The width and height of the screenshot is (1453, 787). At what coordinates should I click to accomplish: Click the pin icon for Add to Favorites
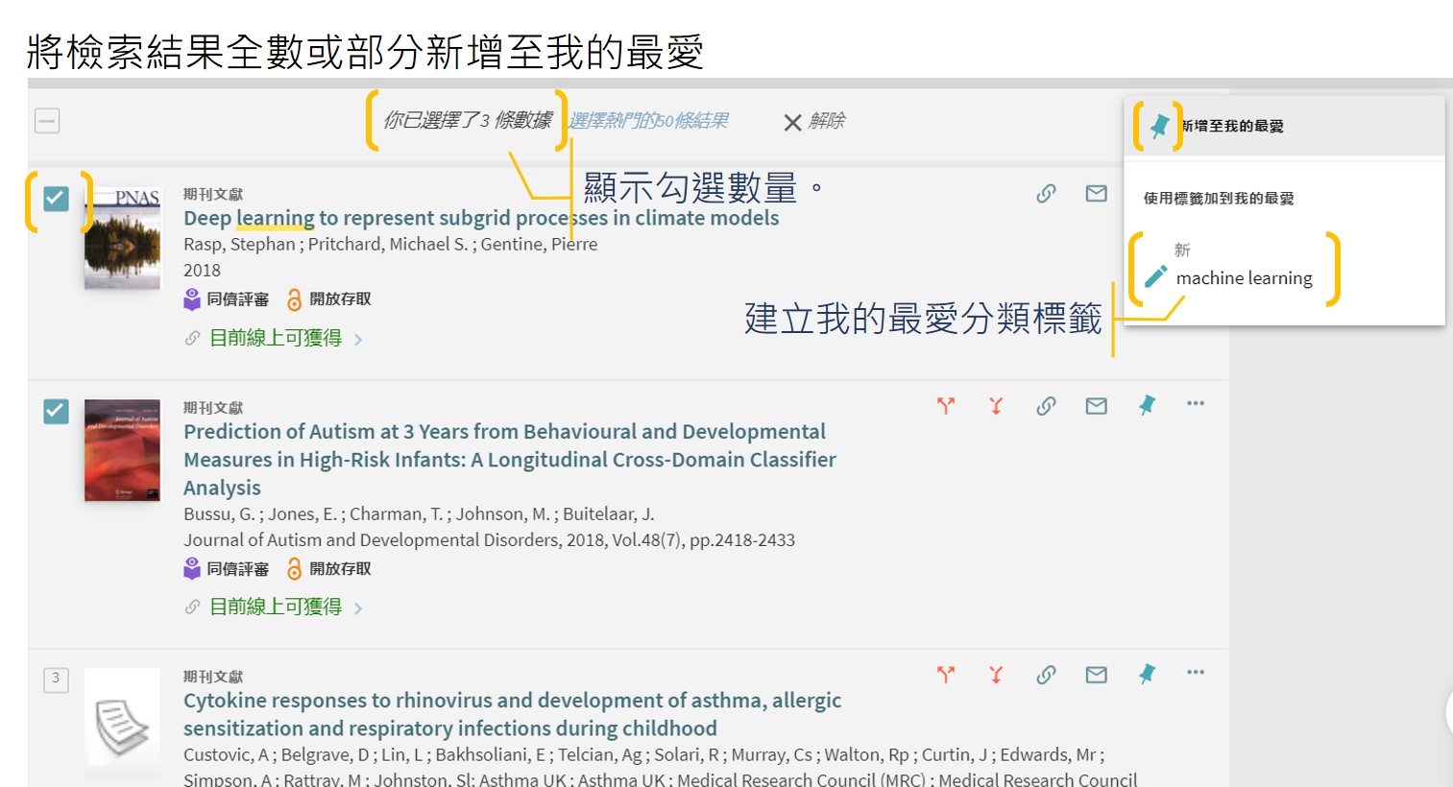[1159, 126]
